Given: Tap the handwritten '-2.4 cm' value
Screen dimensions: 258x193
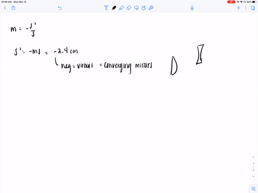Looking at the screenshot, I should coord(66,51).
